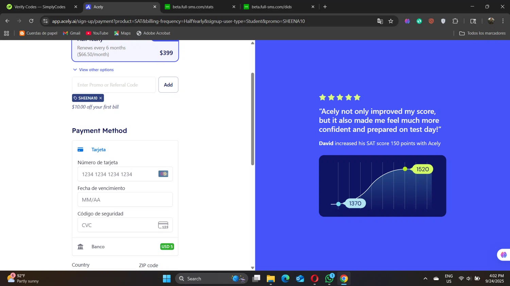Go back to previous page
The height and width of the screenshot is (286, 510).
[x=7, y=21]
